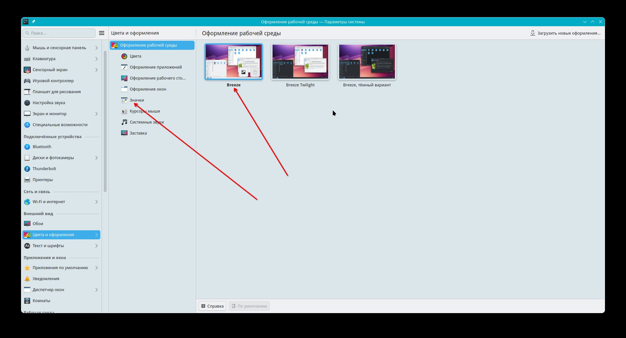Click the Специальные возможности accessibility icon
Image resolution: width=626 pixels, height=338 pixels.
tap(27, 125)
